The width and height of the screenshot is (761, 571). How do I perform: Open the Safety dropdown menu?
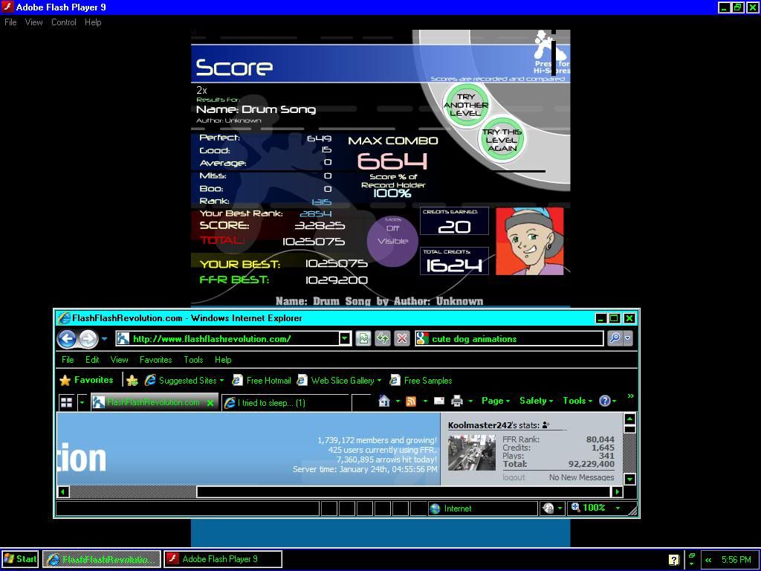click(x=536, y=401)
